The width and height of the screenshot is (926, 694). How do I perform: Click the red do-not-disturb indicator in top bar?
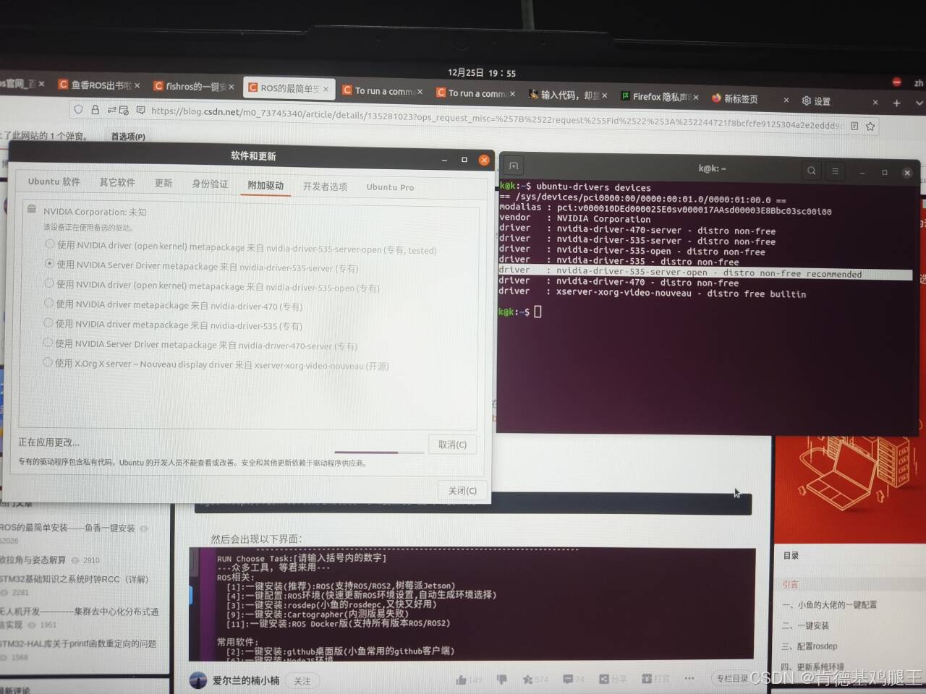tap(896, 82)
